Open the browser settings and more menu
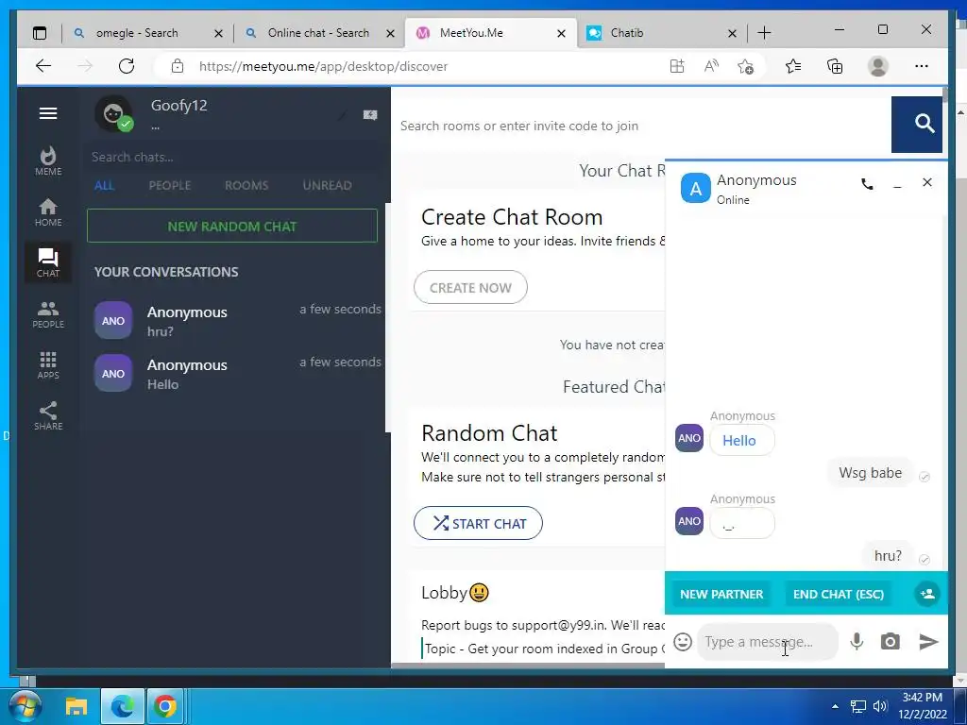This screenshot has width=967, height=725. click(922, 66)
